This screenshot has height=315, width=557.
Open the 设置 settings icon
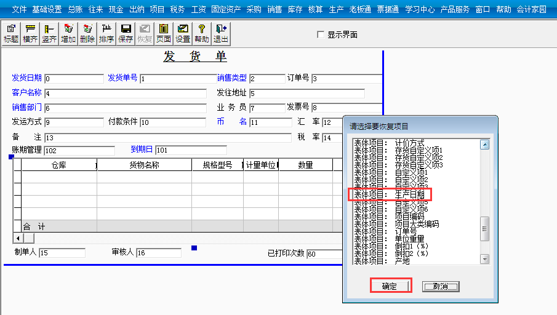(182, 33)
